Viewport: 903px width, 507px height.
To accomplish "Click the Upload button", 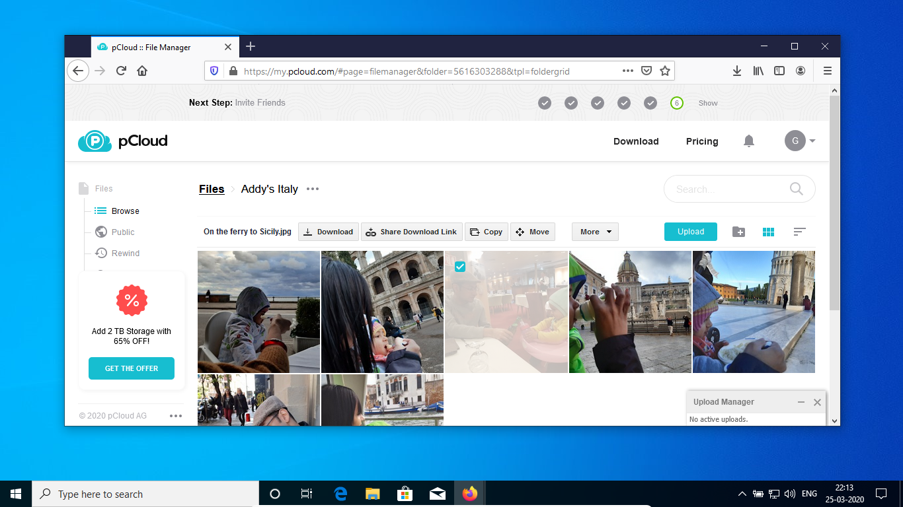I will pyautogui.click(x=690, y=232).
